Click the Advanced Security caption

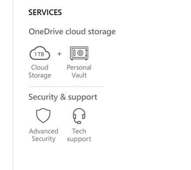pyautogui.click(x=43, y=135)
